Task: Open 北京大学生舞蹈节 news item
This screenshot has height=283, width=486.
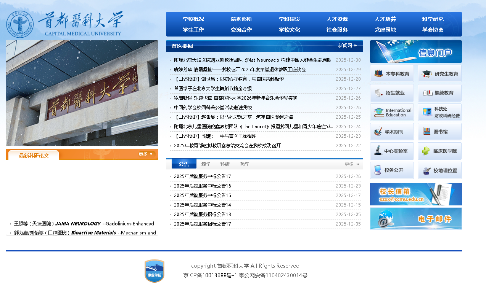Action: click(x=213, y=89)
